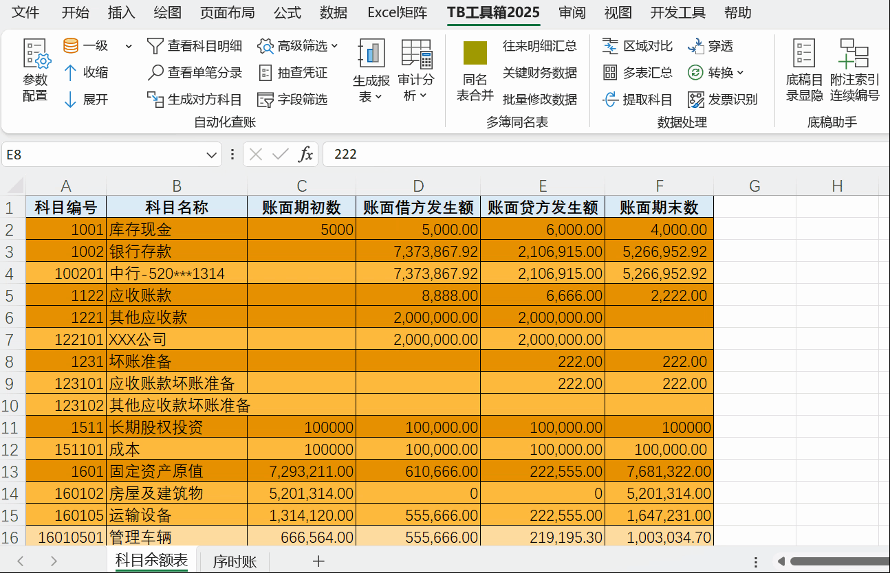Switch to the Excel矩阵 ribbon tab

click(x=398, y=12)
